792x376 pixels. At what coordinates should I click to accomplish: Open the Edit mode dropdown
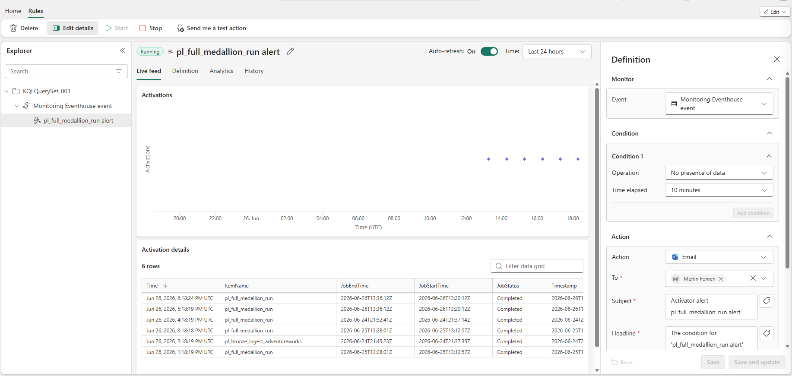point(775,12)
